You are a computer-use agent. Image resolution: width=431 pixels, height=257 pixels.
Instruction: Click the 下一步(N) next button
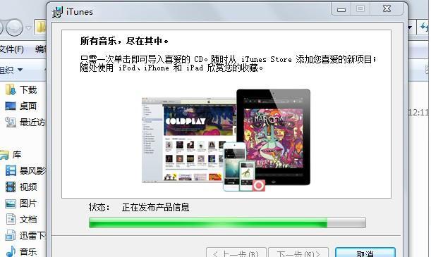[298, 252]
